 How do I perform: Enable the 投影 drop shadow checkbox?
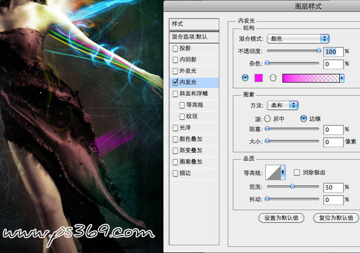175,49
